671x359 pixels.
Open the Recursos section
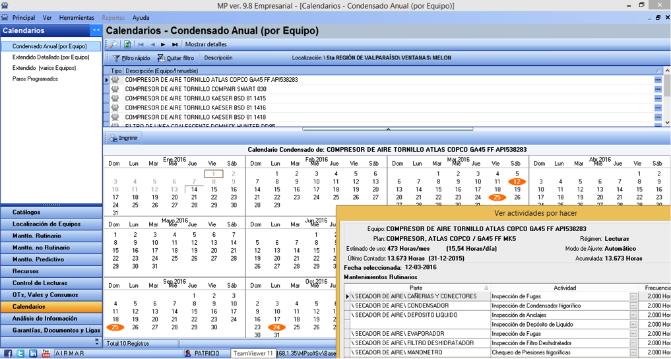point(51,271)
